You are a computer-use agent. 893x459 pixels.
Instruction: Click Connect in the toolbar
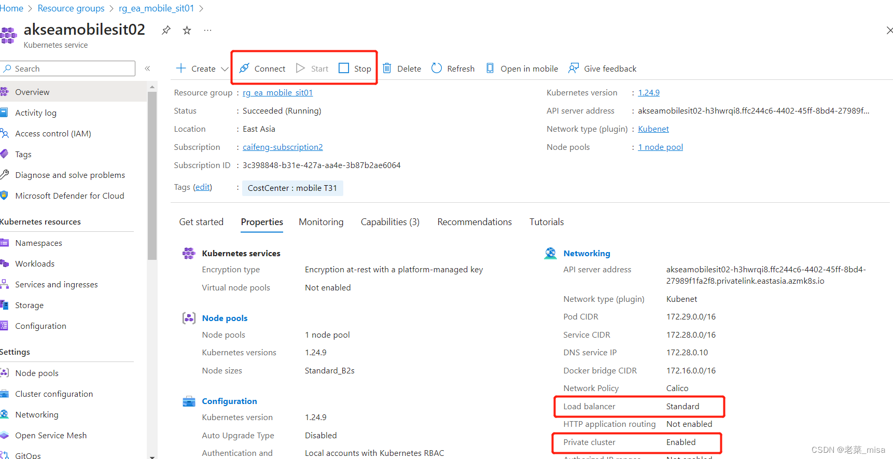[262, 68]
